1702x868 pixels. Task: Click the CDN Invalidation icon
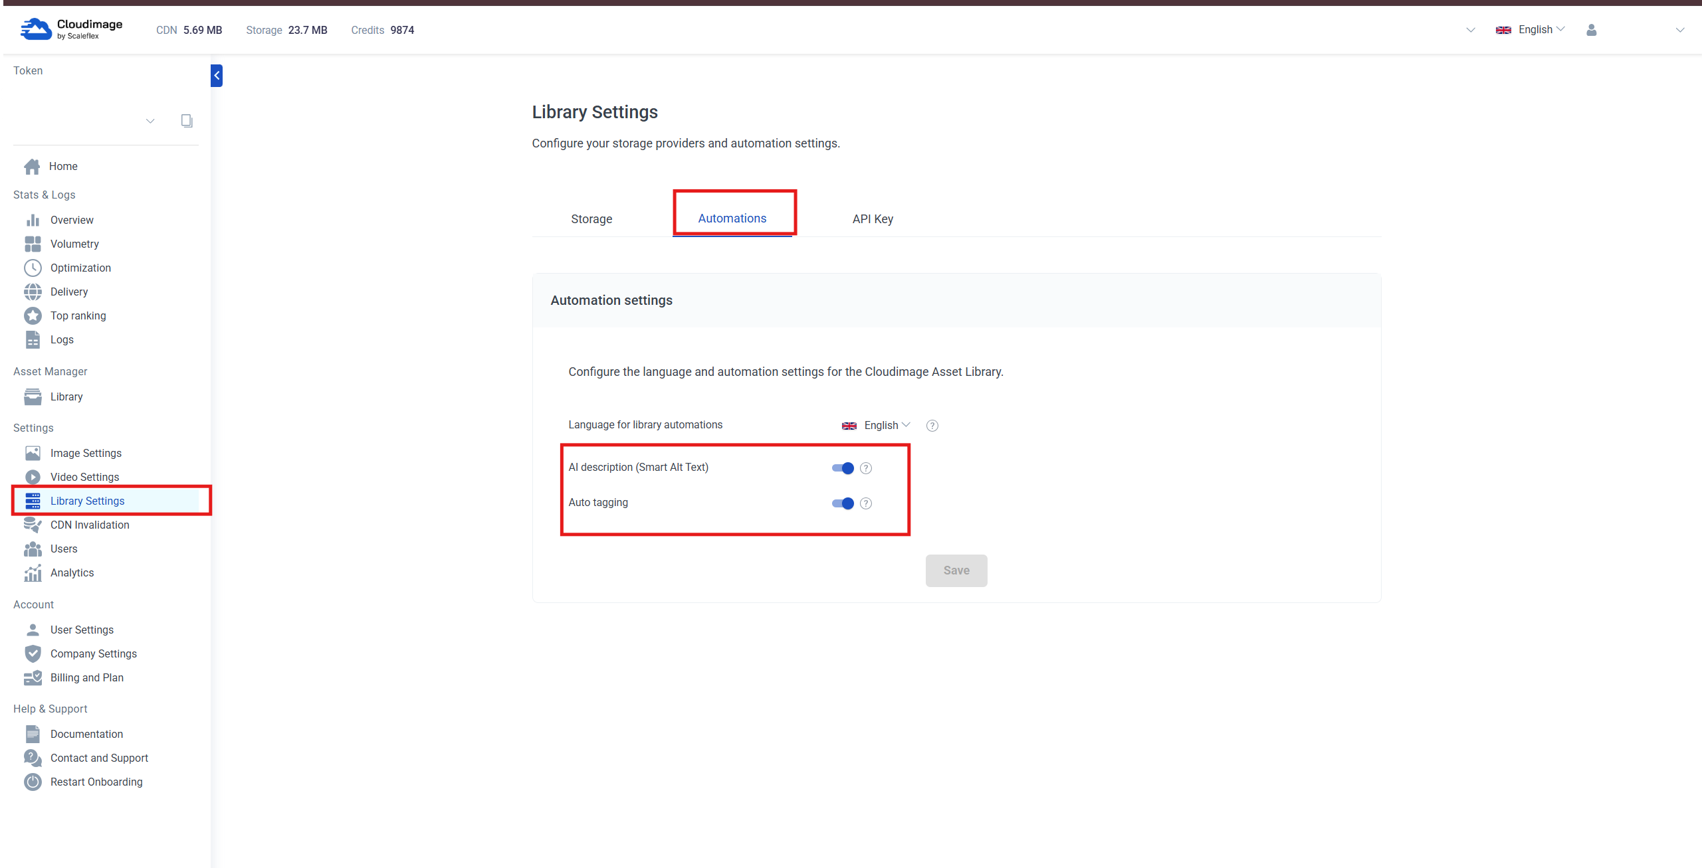[x=33, y=525]
